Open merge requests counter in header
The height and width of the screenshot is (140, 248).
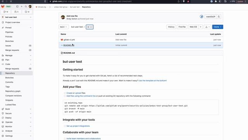click(16, 12)
